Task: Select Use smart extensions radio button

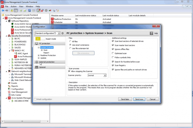Action: click(70, 45)
